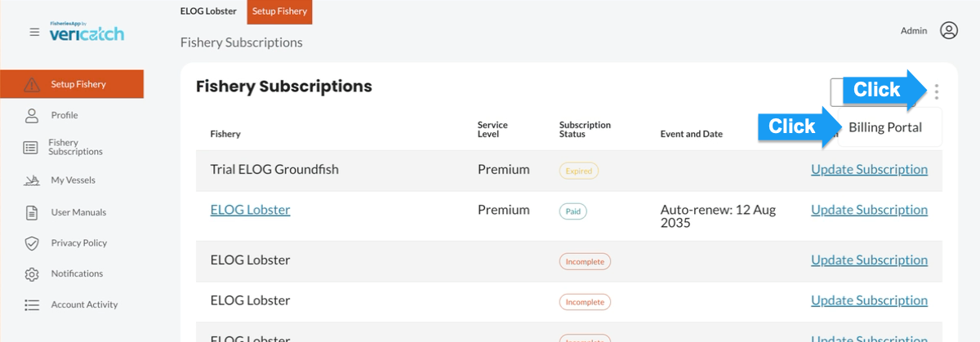
Task: Click the Profile person icon
Action: 32,115
